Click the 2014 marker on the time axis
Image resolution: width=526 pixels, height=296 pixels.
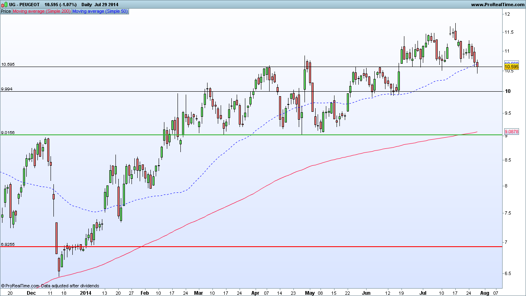85,293
